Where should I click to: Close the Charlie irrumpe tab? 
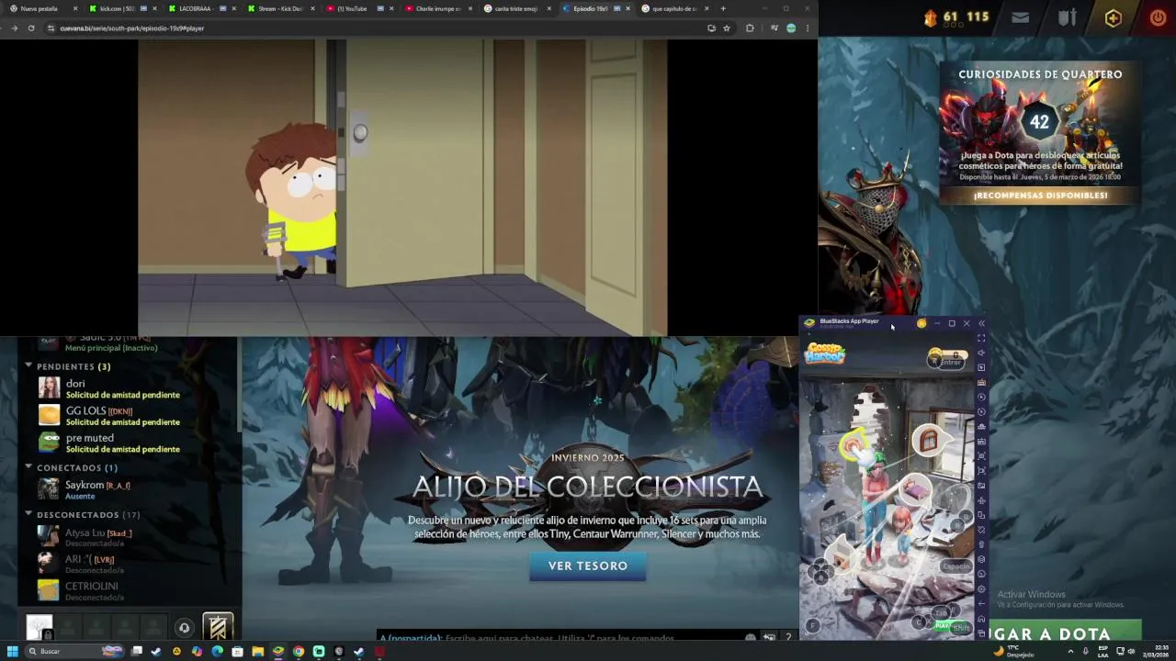[471, 8]
